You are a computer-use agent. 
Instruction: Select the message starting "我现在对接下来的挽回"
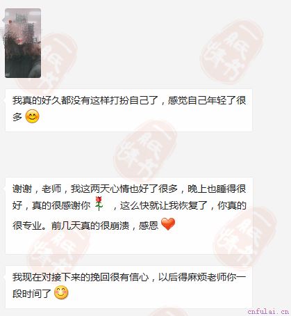tap(128, 287)
